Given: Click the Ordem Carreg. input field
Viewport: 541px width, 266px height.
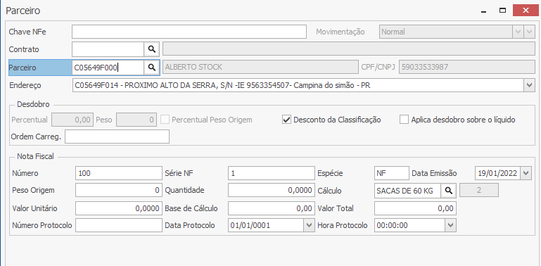Looking at the screenshot, I should pyautogui.click(x=117, y=137).
